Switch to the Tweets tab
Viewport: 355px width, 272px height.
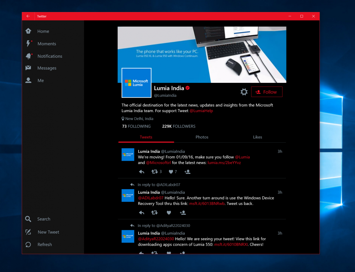click(x=146, y=137)
